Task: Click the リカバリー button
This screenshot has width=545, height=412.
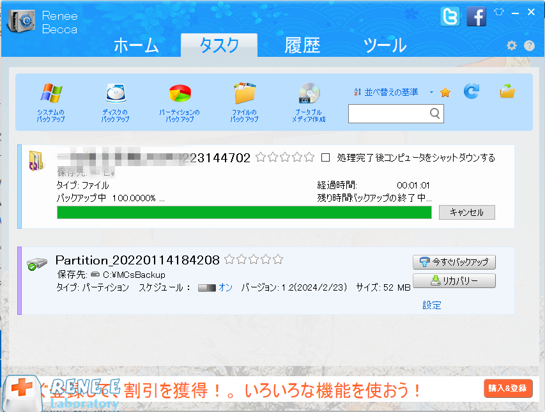Action: pos(454,280)
